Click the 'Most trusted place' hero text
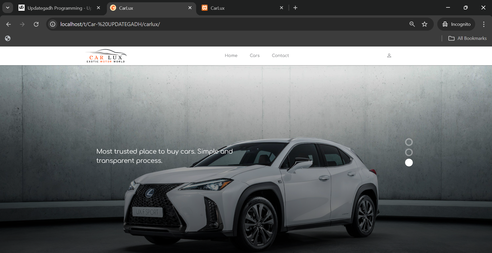 (x=164, y=156)
